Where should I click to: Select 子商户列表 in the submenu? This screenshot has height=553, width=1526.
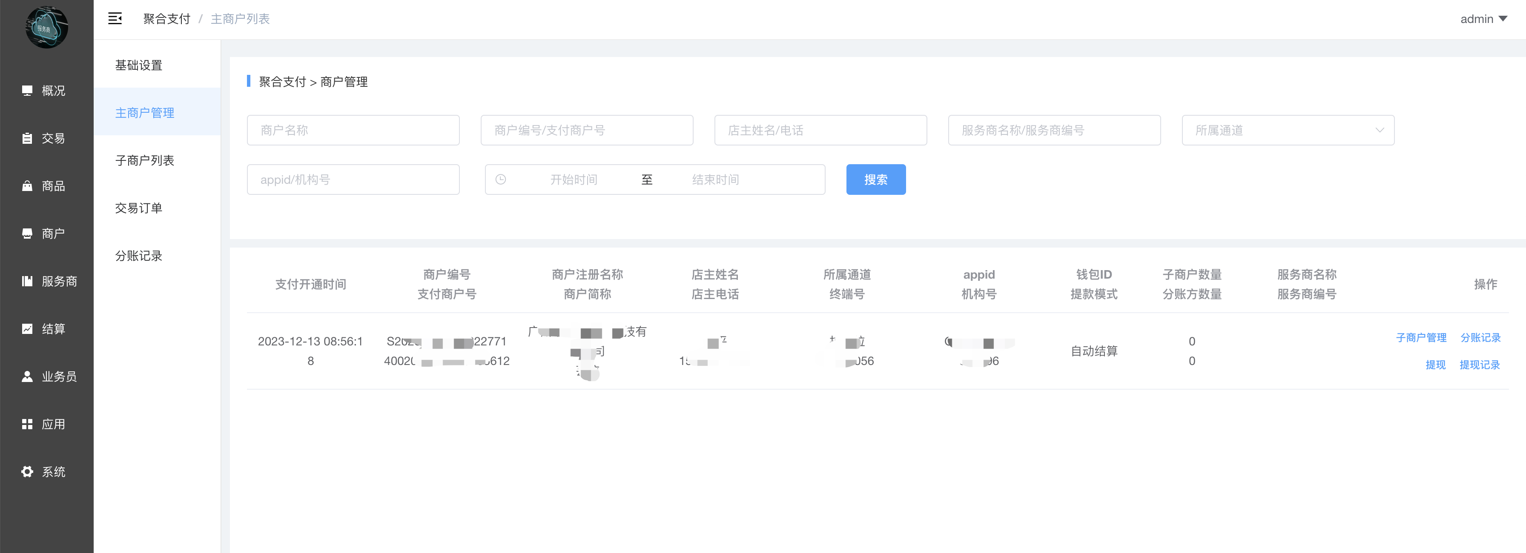tap(144, 160)
